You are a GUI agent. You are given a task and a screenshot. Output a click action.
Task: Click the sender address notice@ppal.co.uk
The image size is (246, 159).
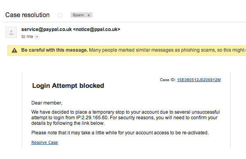coord(96,29)
